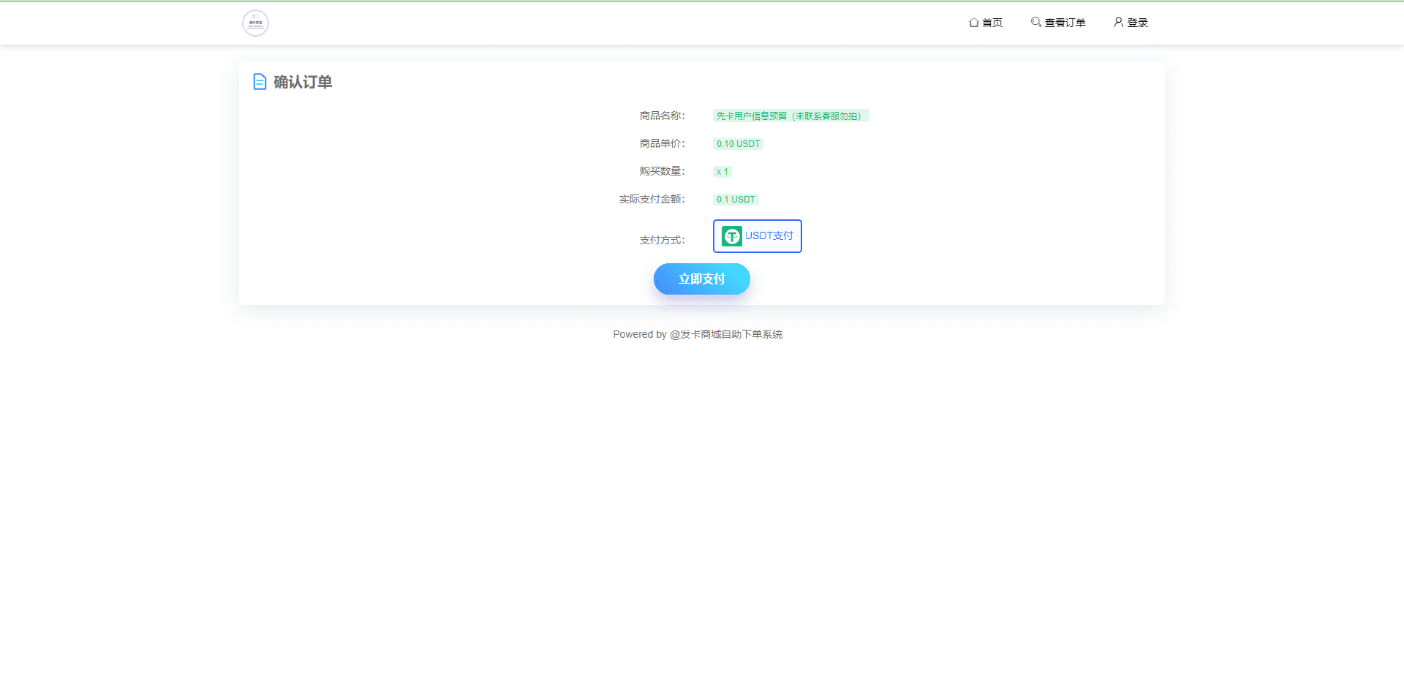Click the 支付方式 field label
1404x680 pixels.
662,240
